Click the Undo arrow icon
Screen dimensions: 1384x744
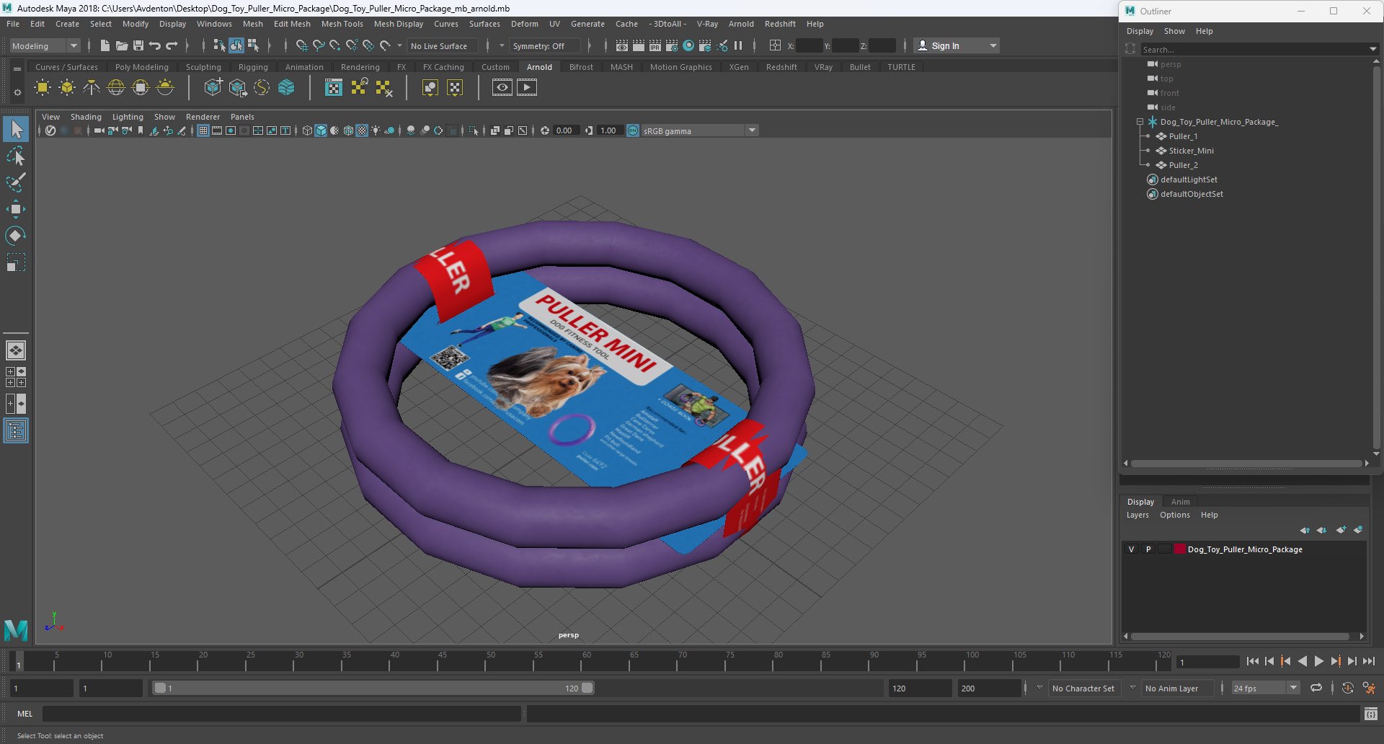coord(155,45)
